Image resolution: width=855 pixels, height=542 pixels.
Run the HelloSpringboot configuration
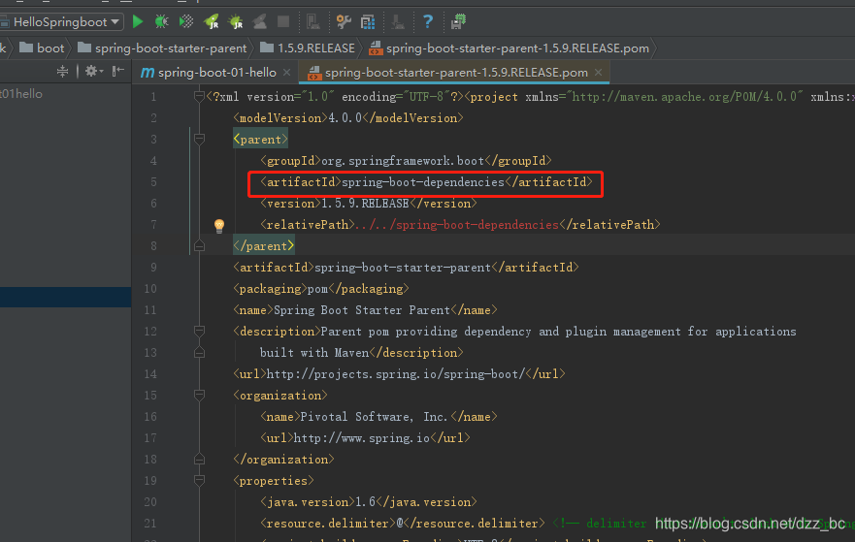(x=138, y=21)
